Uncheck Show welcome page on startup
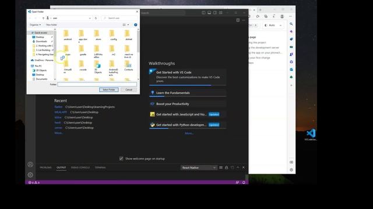The image size is (373, 209). point(121,158)
